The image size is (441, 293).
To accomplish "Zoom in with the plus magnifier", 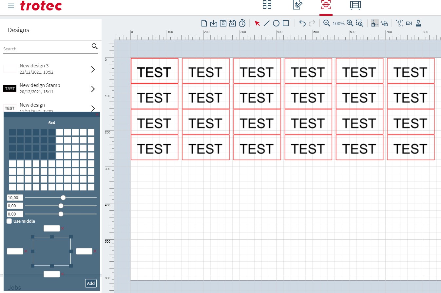I will click(x=350, y=23).
